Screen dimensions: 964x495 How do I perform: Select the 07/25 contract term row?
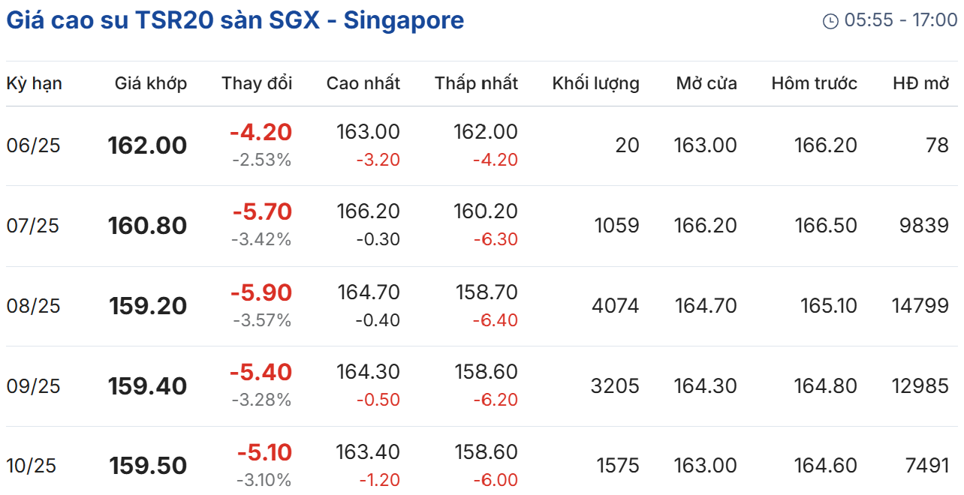point(33,226)
